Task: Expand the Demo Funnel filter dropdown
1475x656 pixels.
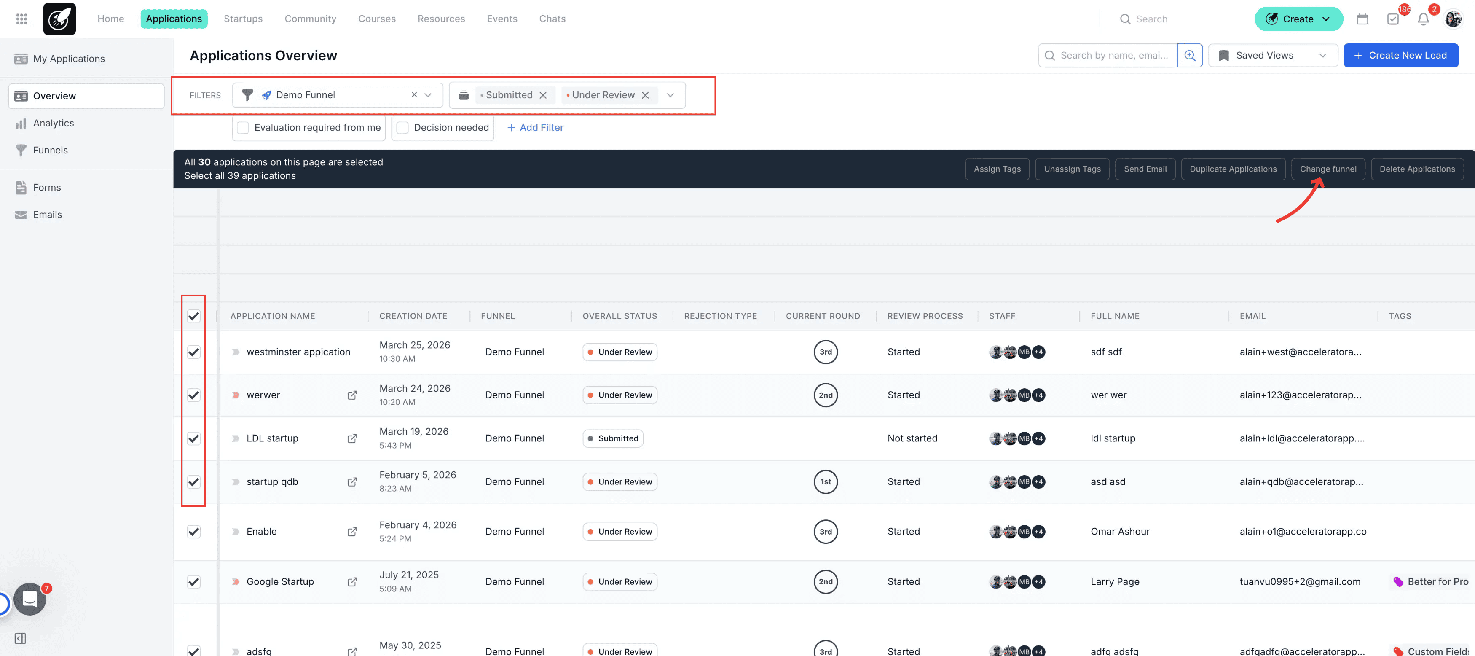Action: 428,94
